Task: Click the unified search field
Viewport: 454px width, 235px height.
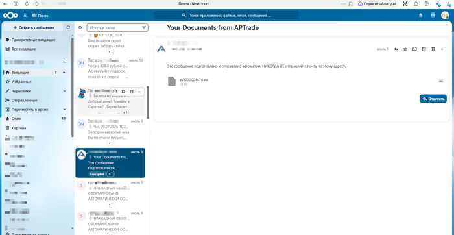Action: coord(226,16)
